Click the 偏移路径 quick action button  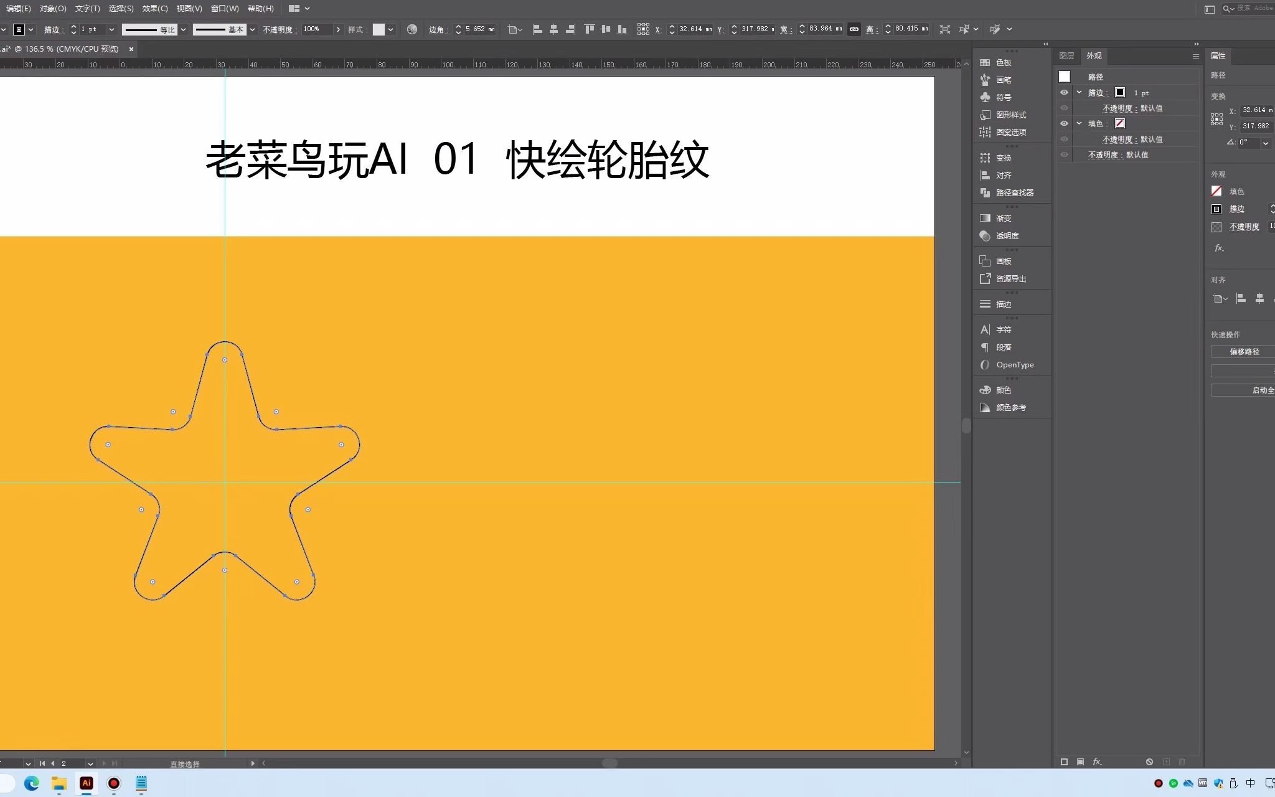1244,352
